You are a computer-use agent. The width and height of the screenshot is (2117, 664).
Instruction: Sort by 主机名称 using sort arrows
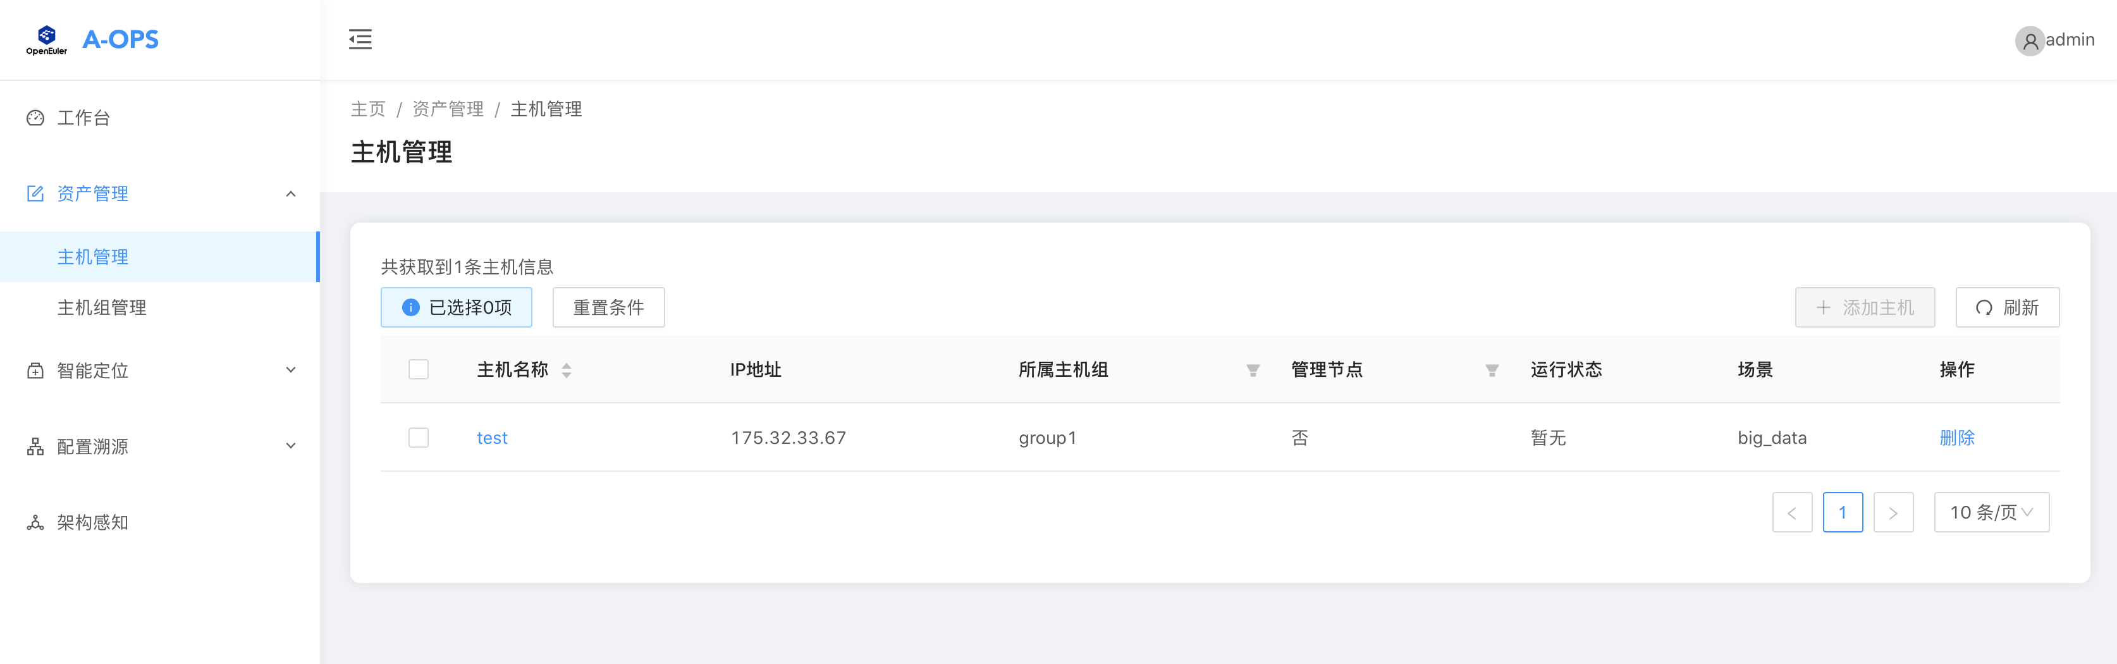tap(566, 371)
